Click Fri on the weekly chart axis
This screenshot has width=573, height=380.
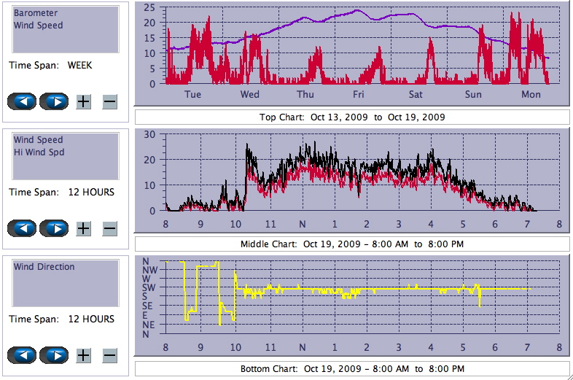coord(359,94)
